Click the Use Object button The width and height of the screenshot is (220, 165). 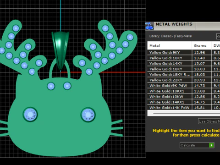tap(209, 121)
